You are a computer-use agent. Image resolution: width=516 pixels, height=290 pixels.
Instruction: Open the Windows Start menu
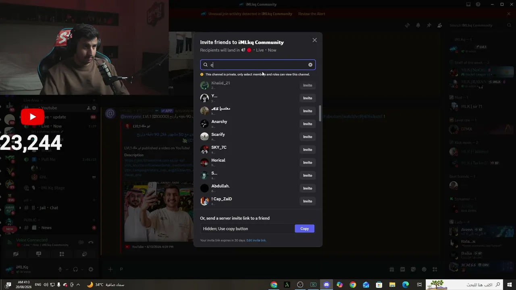[x=510, y=285]
